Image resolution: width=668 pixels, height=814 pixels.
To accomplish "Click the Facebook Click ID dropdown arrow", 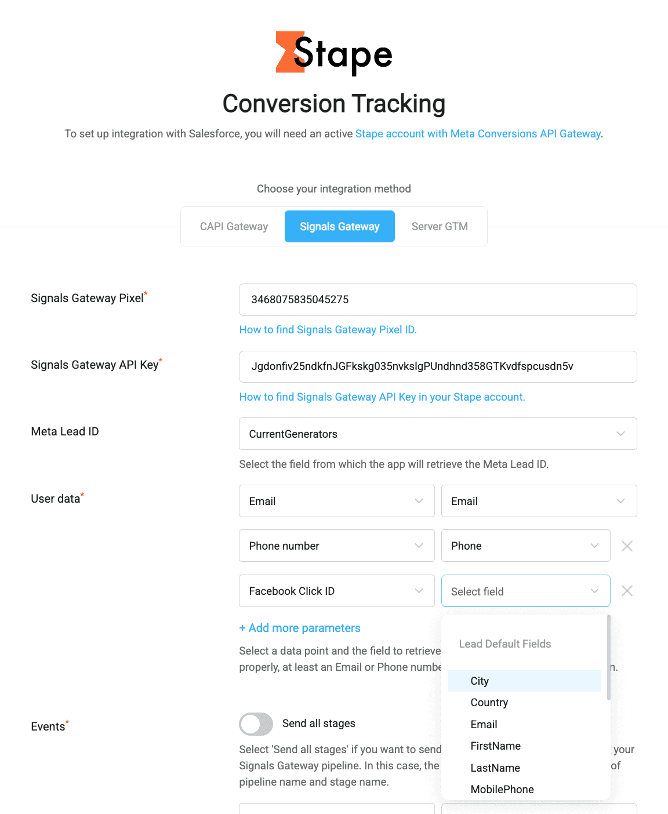I will coord(418,591).
